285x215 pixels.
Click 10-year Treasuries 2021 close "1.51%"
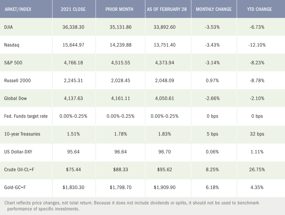click(73, 134)
